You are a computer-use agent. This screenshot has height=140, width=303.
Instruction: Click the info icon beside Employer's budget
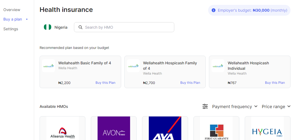pyautogui.click(x=214, y=10)
